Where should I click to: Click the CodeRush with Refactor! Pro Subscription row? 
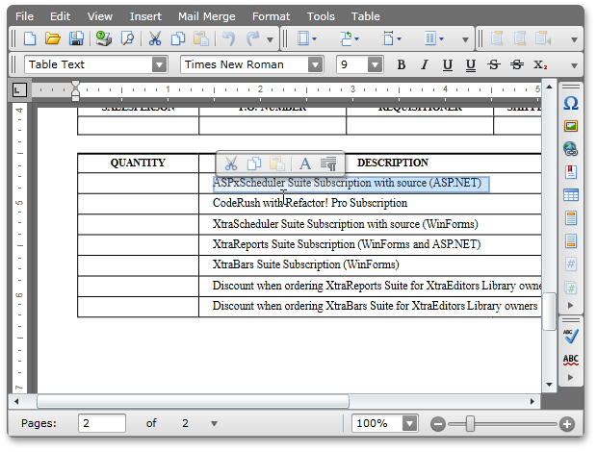(309, 203)
